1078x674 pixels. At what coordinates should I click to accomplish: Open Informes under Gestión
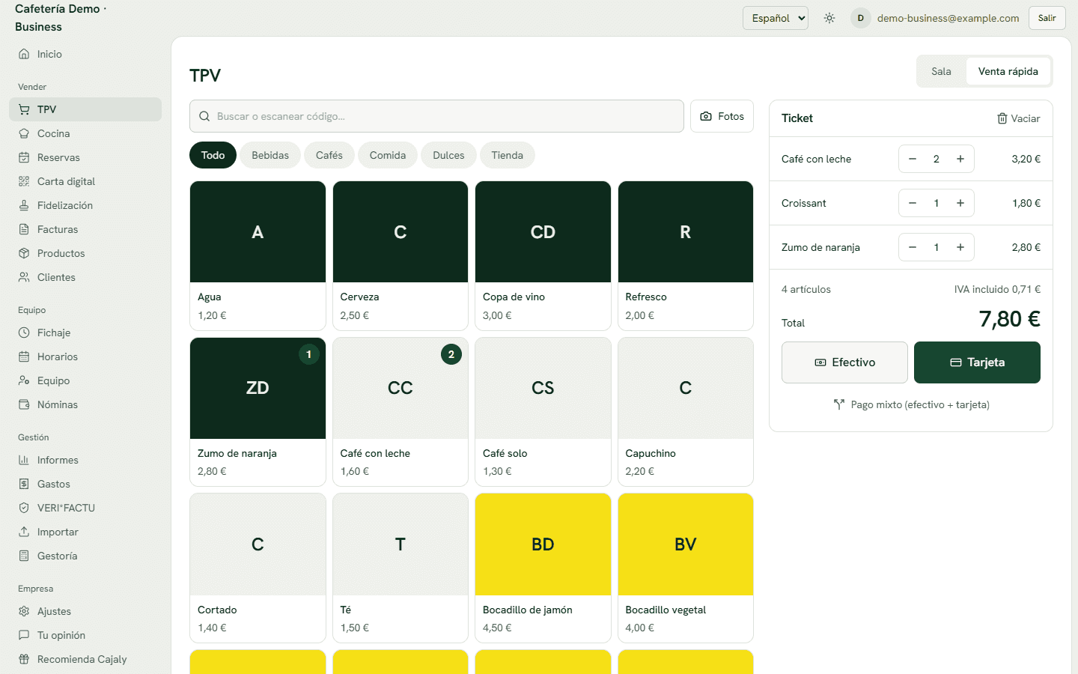point(85,460)
